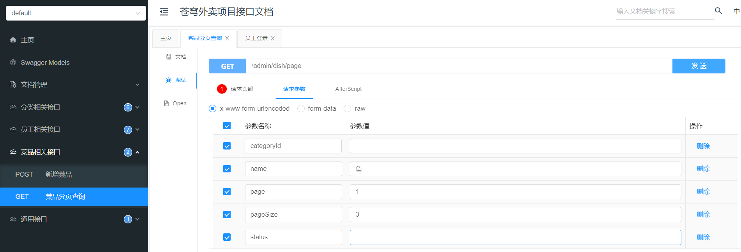Uncheck the status parameter checkbox
Image resolution: width=741 pixels, height=252 pixels.
coord(227,237)
